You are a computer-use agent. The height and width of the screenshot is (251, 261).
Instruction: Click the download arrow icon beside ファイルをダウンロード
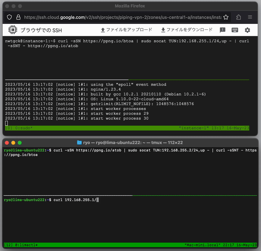[x=163, y=30]
